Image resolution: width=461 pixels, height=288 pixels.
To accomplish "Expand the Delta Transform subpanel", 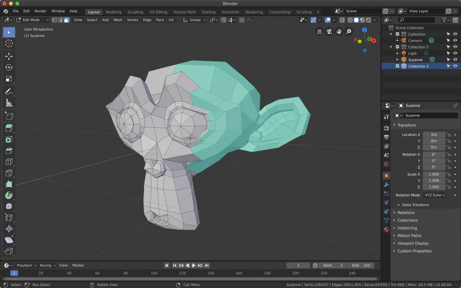I will [415, 205].
